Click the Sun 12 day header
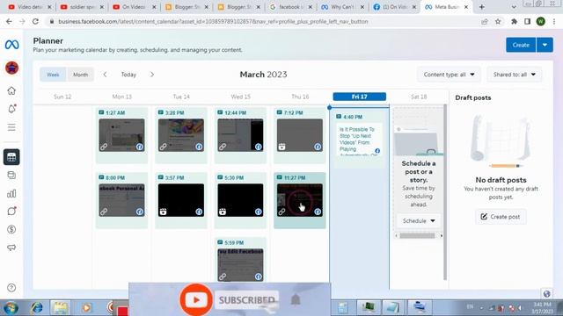 click(62, 97)
